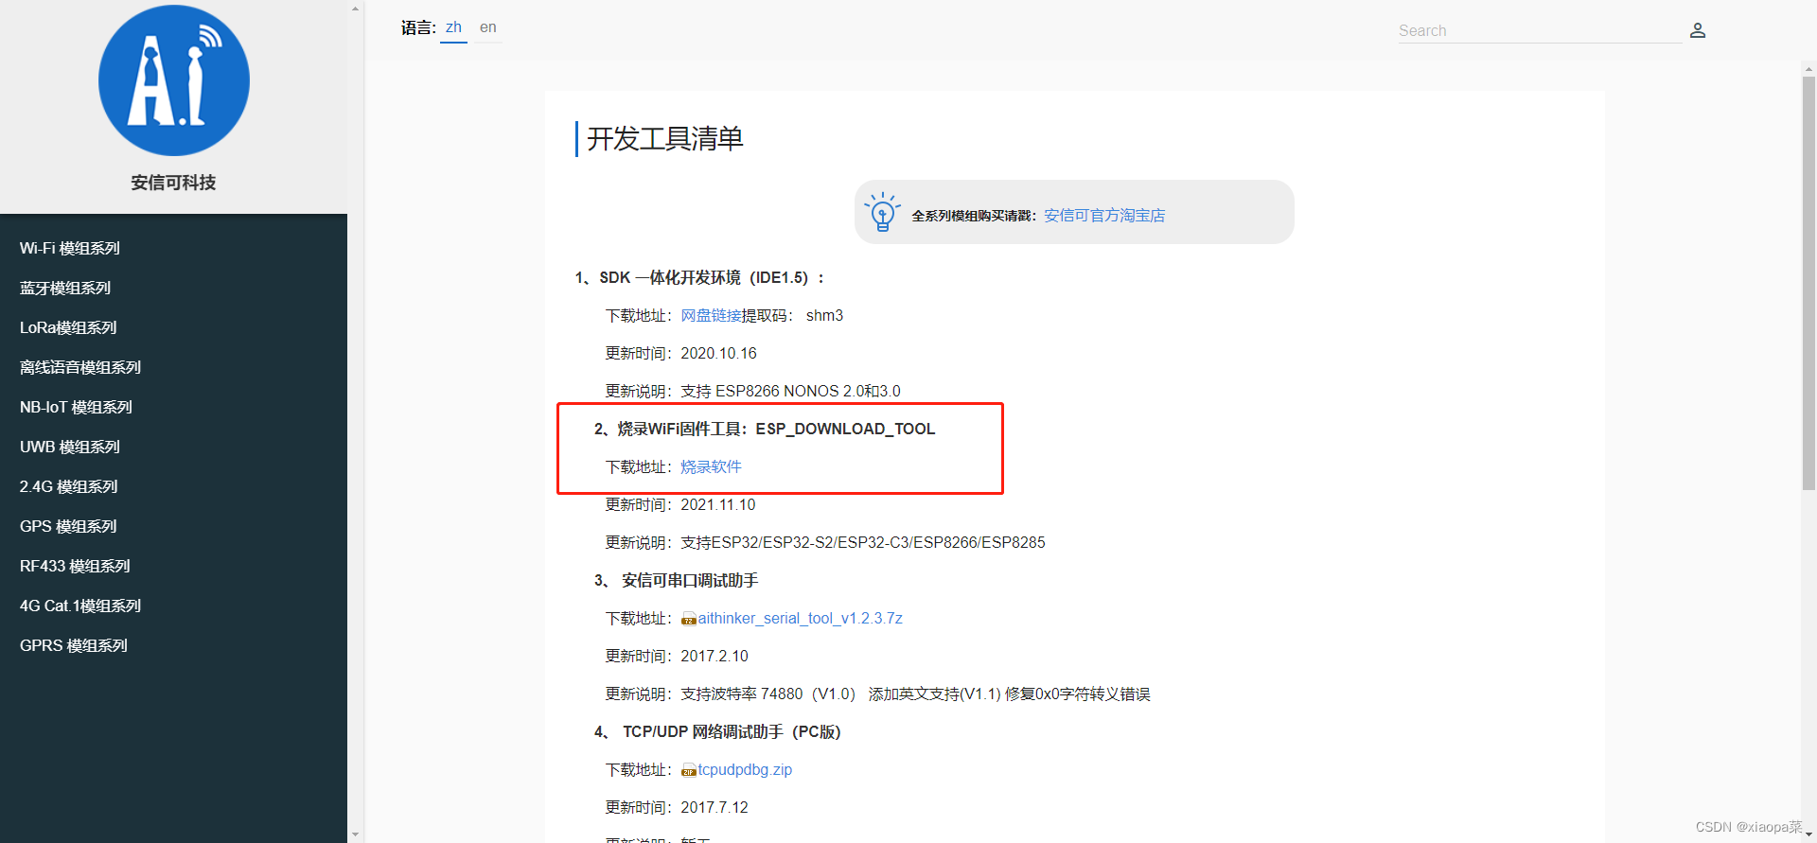Switch language to zh
This screenshot has height=843, width=1817.
pos(453,27)
